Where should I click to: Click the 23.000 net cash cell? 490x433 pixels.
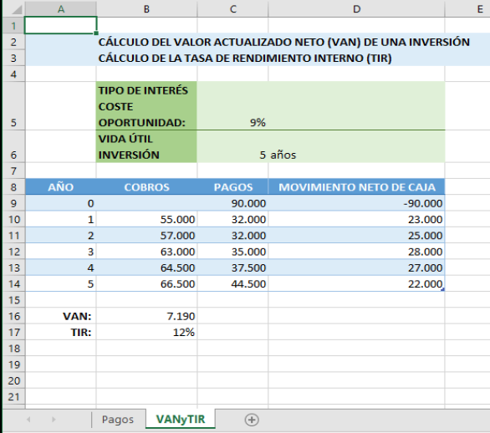[x=356, y=219]
